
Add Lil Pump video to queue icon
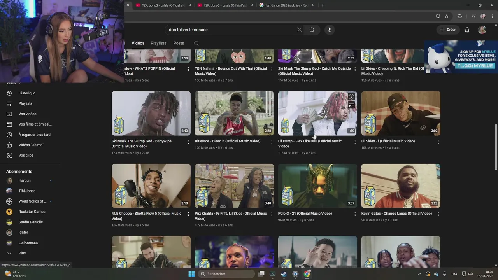click(x=351, y=105)
